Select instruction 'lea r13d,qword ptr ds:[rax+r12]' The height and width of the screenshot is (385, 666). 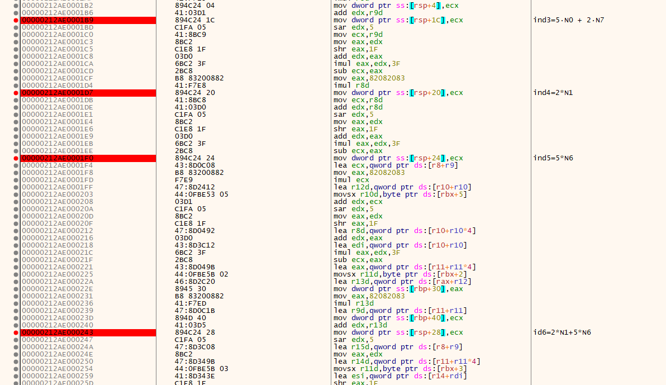coord(403,281)
